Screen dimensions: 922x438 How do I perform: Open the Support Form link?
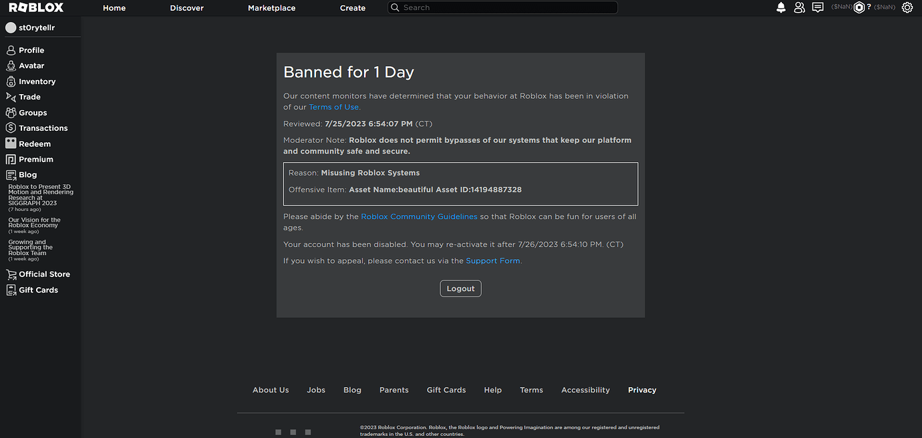(x=493, y=261)
